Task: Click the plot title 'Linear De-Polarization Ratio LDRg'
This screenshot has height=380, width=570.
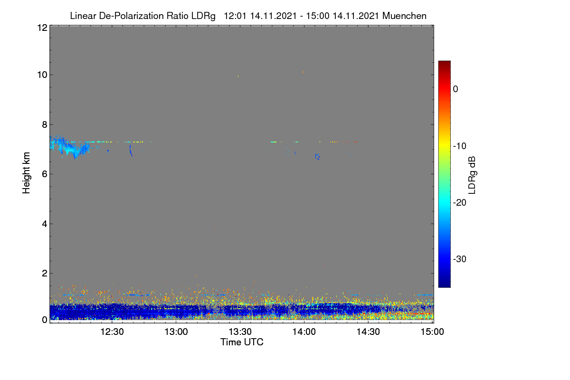Action: (x=142, y=16)
